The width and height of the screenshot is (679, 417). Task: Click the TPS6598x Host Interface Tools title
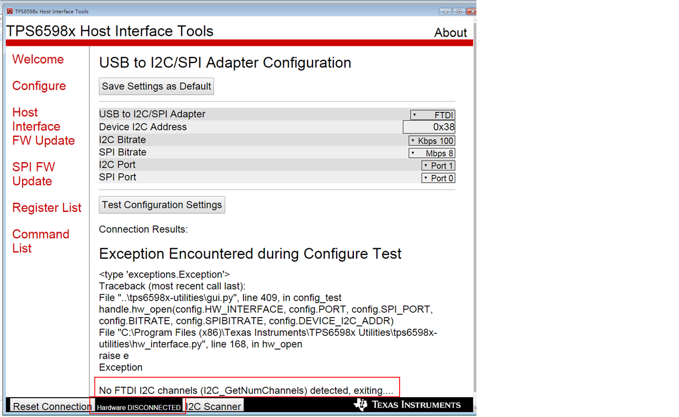[x=110, y=31]
